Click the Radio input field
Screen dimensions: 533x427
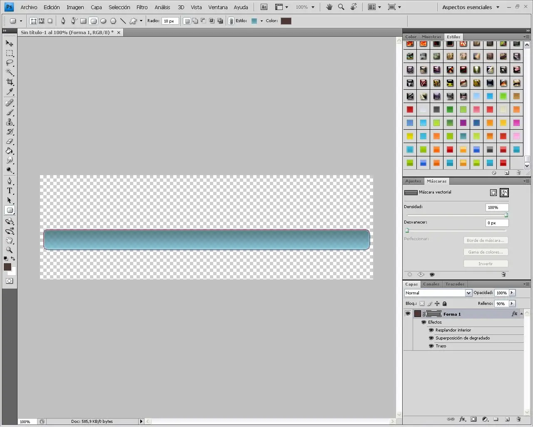tap(170, 21)
